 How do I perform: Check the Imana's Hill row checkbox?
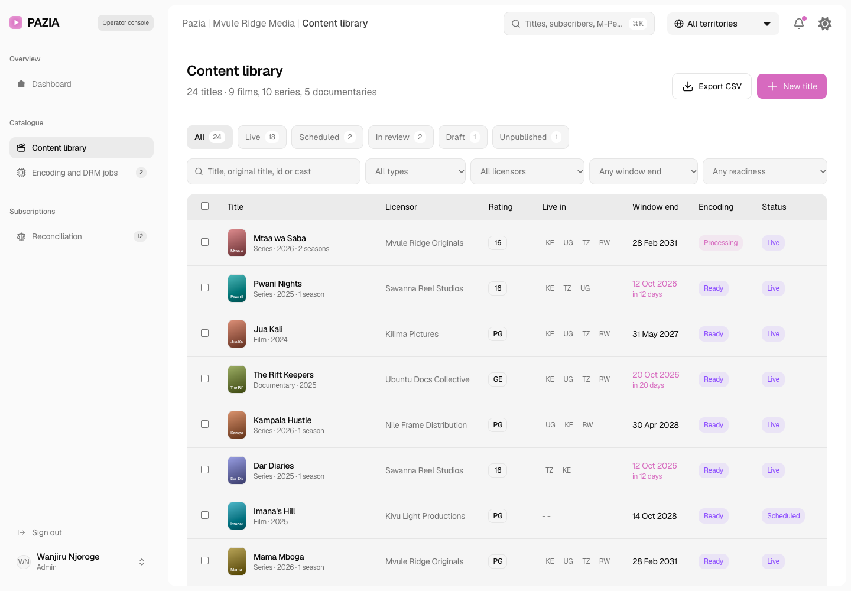coord(205,515)
